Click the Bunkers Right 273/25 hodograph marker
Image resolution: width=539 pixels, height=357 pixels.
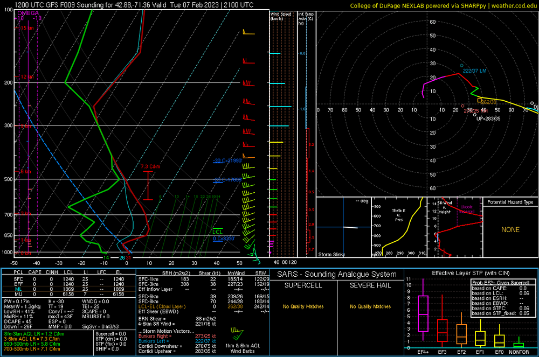click(x=462, y=106)
